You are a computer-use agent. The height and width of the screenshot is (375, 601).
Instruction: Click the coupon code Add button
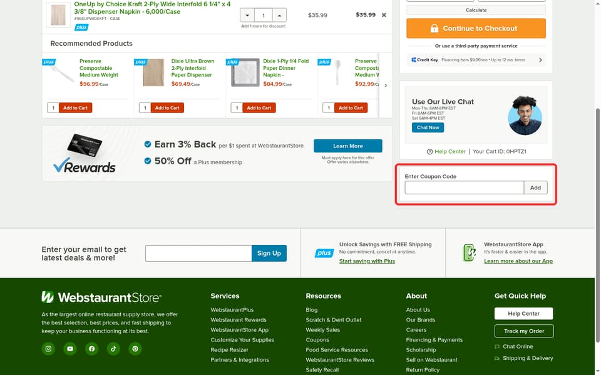[x=535, y=187]
